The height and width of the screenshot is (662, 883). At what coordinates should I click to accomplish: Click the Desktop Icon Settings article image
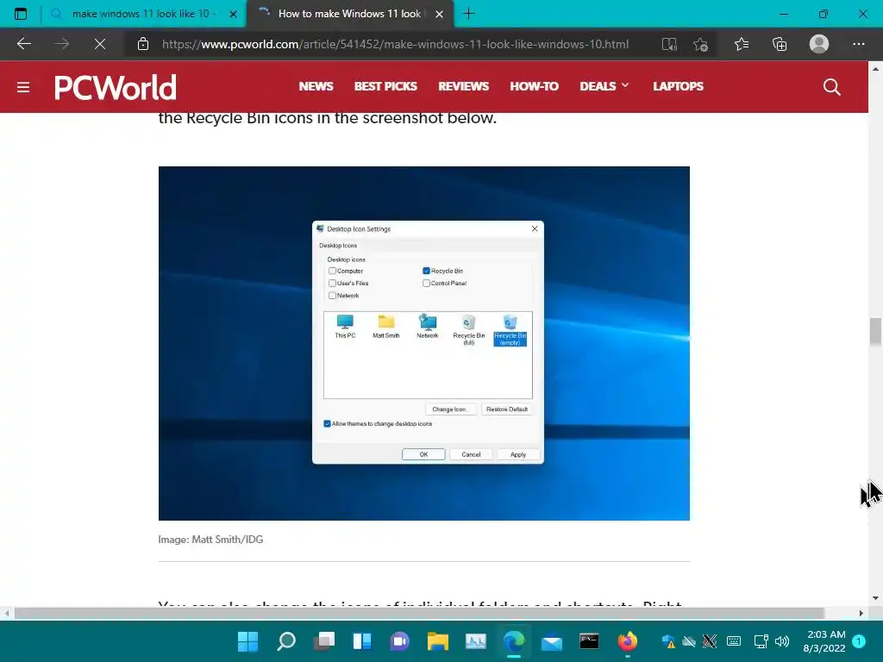pos(424,343)
